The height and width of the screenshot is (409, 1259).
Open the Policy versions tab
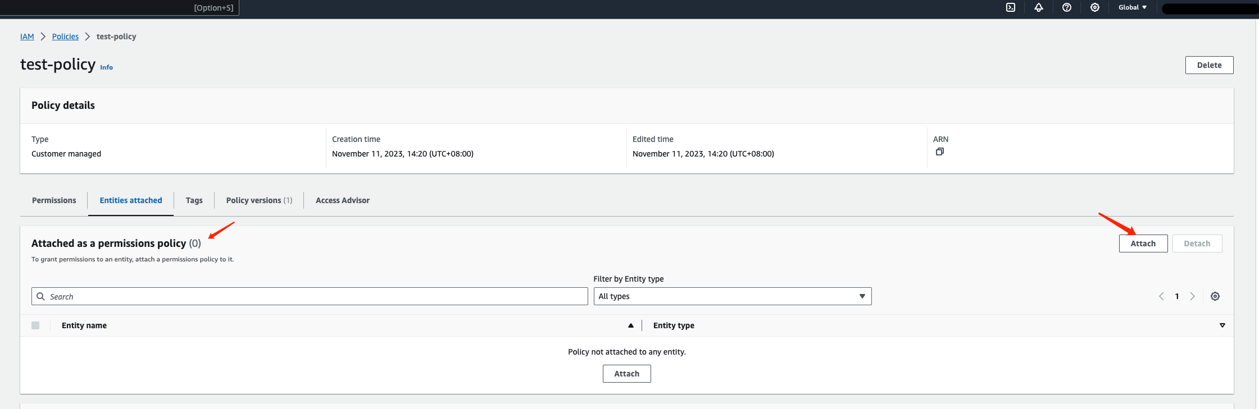pyautogui.click(x=259, y=200)
